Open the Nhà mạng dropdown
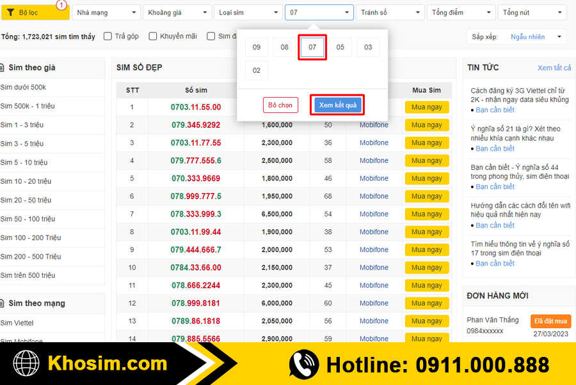576x385 pixels. click(106, 11)
